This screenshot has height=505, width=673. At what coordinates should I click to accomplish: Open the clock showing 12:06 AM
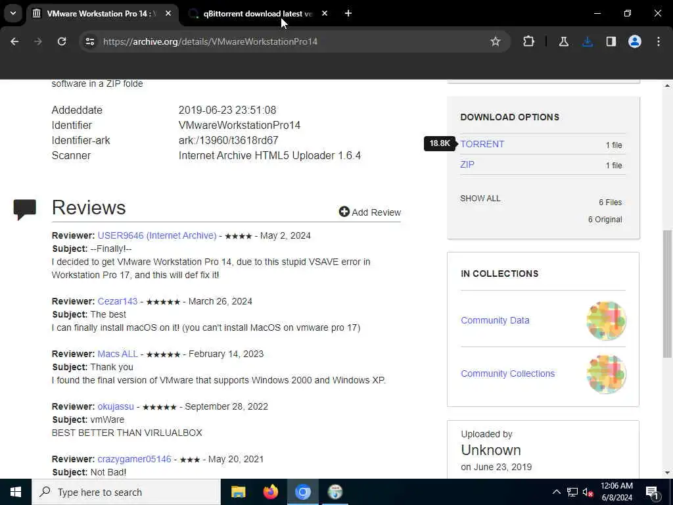coord(616,492)
